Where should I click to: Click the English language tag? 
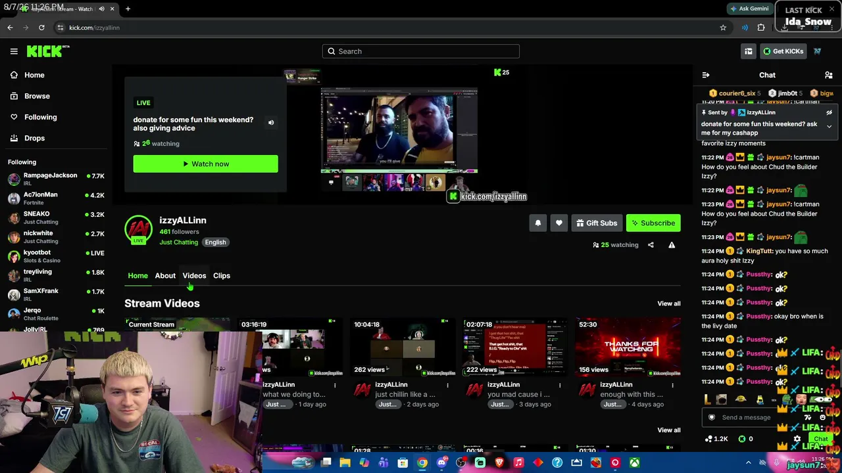pyautogui.click(x=215, y=242)
